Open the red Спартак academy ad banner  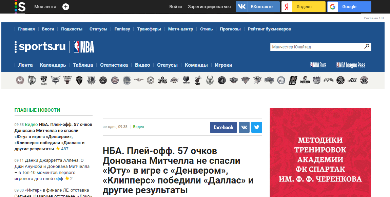pos(320,152)
